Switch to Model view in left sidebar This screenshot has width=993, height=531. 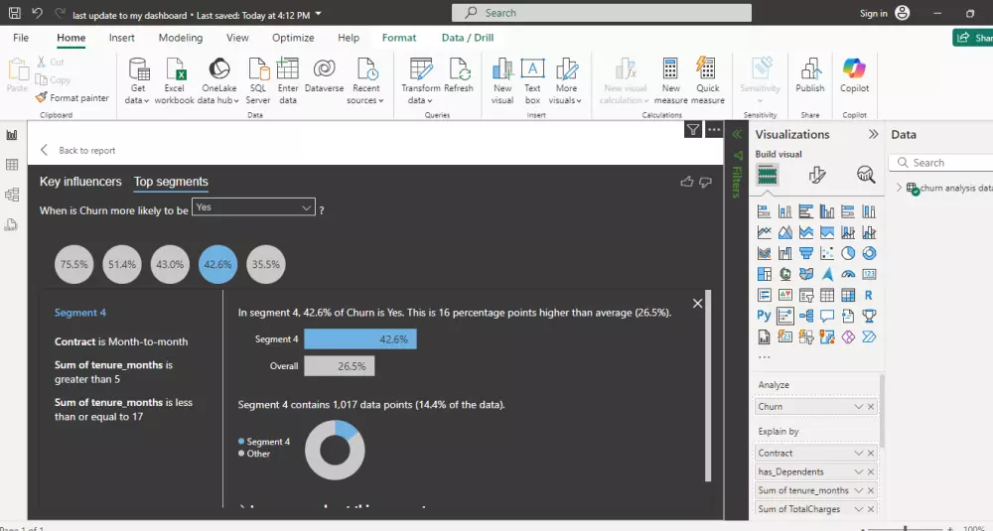tap(11, 195)
